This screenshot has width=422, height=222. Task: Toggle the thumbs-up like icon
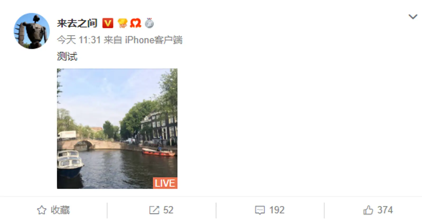[368, 210]
